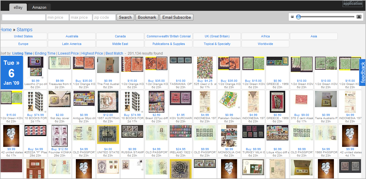366x179 pixels.
Task: Focus the max price field
Action: tap(81, 18)
